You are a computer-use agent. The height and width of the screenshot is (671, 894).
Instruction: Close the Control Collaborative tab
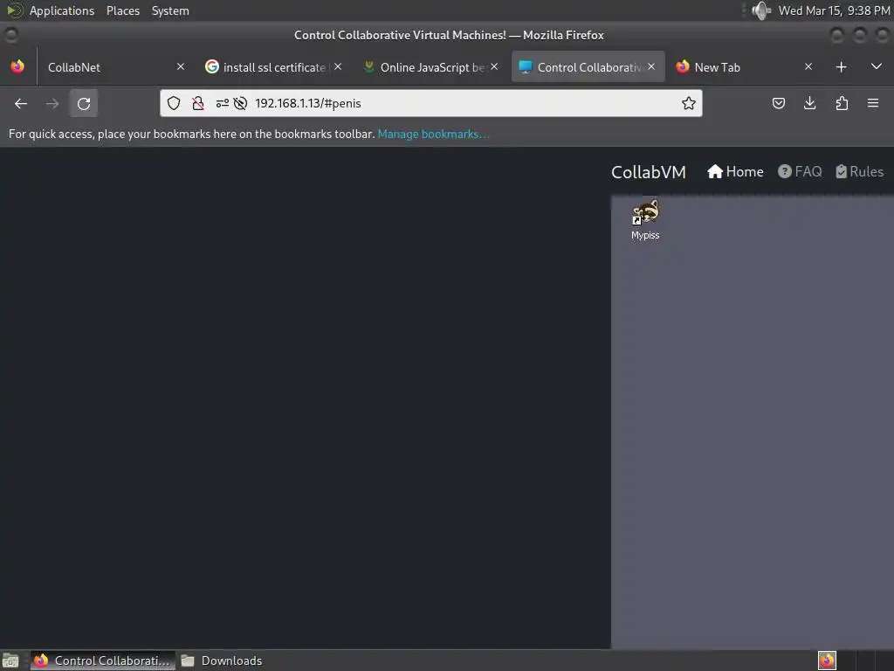point(651,66)
